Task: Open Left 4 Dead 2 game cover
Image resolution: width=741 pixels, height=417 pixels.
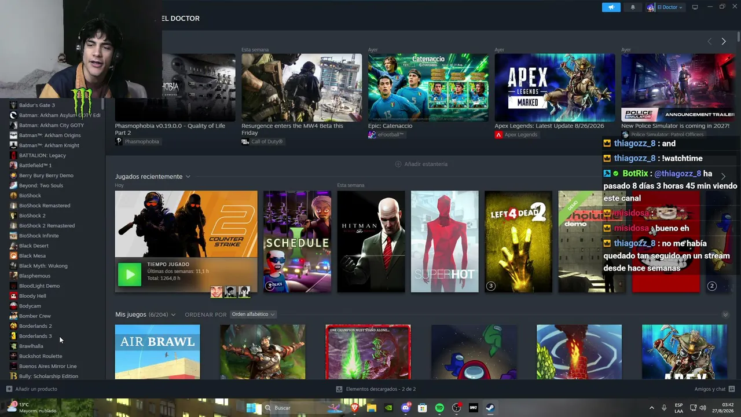Action: (519, 242)
